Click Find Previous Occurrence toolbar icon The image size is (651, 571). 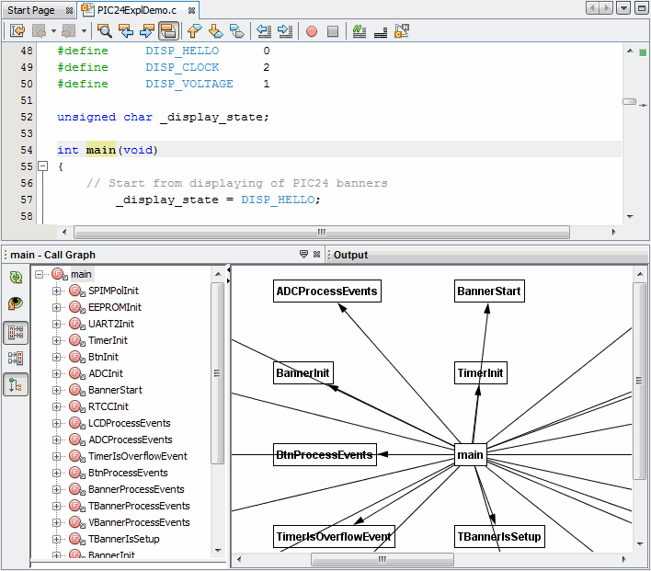126,31
